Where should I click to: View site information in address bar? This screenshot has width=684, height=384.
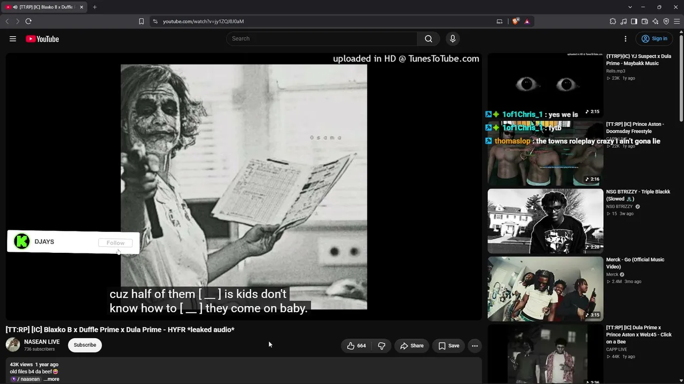(155, 21)
